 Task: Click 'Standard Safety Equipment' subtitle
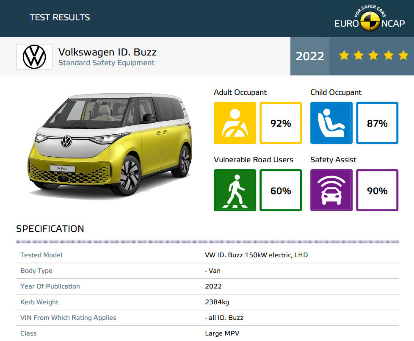(106, 63)
